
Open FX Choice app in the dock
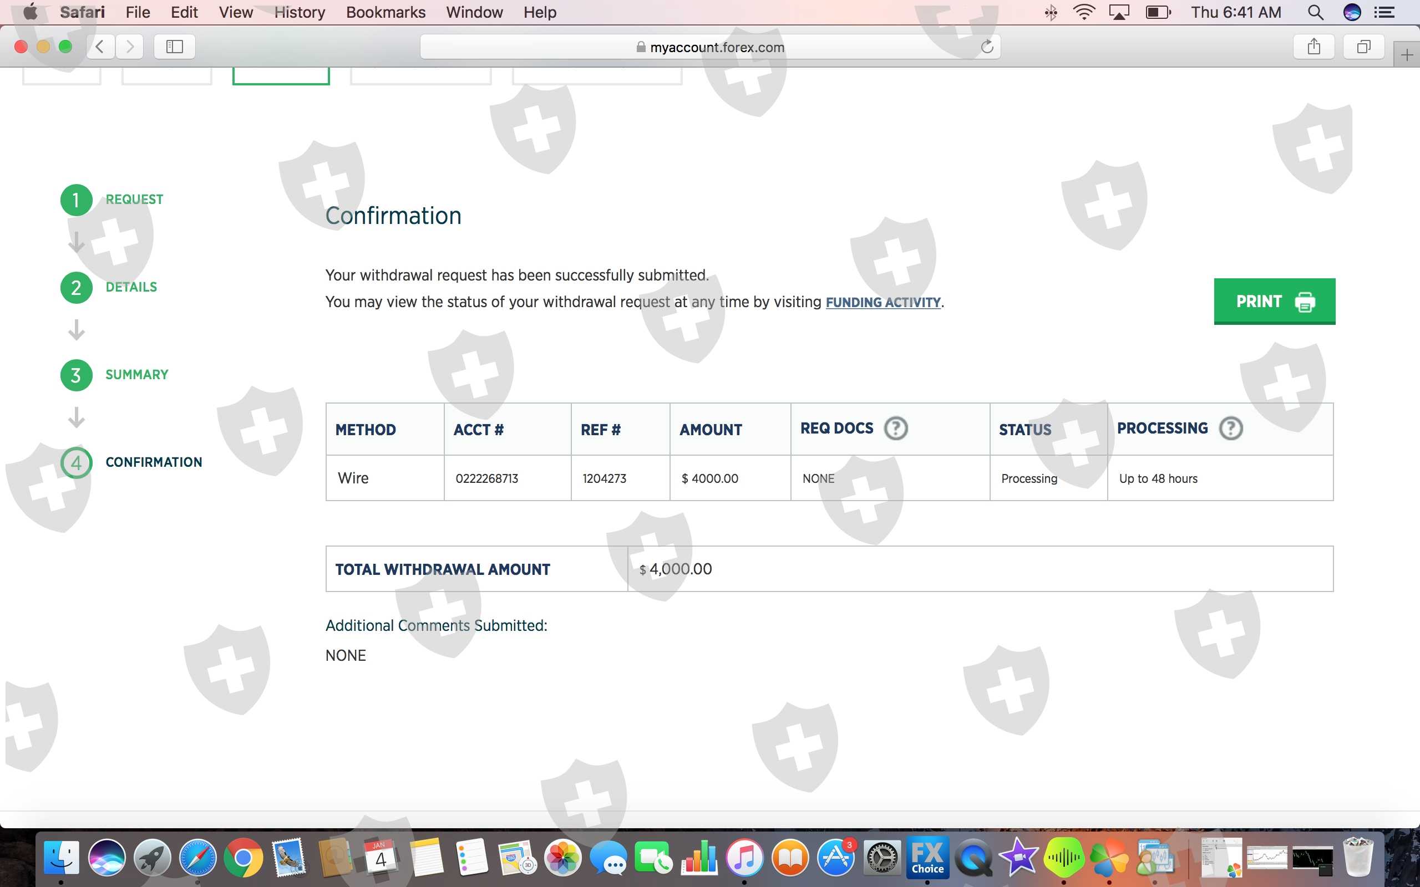click(x=927, y=858)
